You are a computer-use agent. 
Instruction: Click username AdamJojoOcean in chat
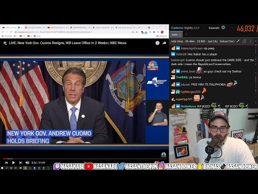point(192,48)
